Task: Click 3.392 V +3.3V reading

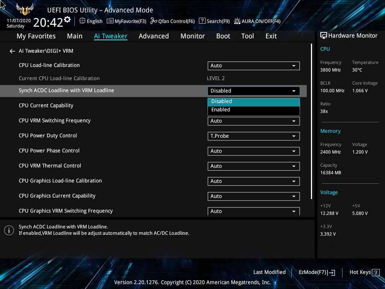Action: (328, 234)
